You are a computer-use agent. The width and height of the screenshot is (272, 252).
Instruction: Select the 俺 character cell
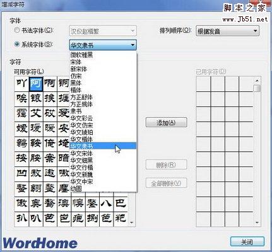50,144
